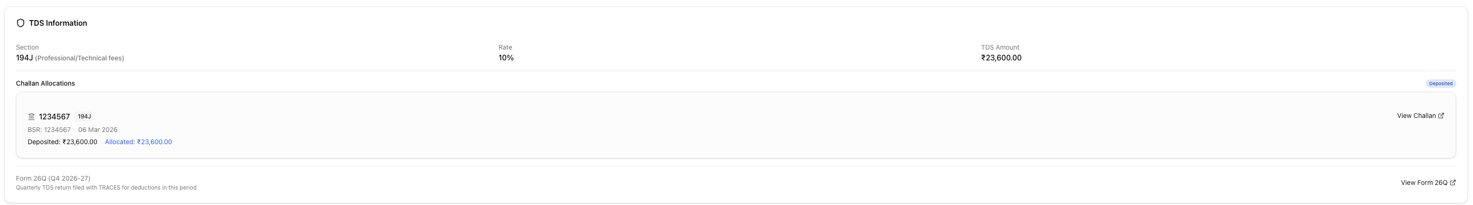Image resolution: width=1473 pixels, height=205 pixels.
Task: Click the Quarterly TDS return description text
Action: (106, 188)
